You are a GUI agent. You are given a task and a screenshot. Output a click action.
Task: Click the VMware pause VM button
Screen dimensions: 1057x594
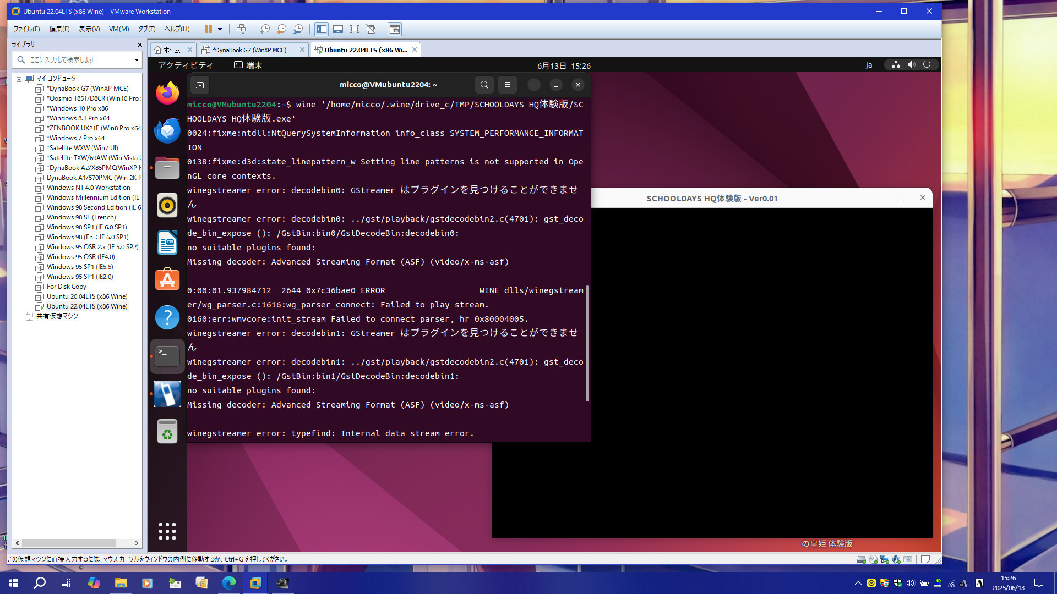[208, 29]
